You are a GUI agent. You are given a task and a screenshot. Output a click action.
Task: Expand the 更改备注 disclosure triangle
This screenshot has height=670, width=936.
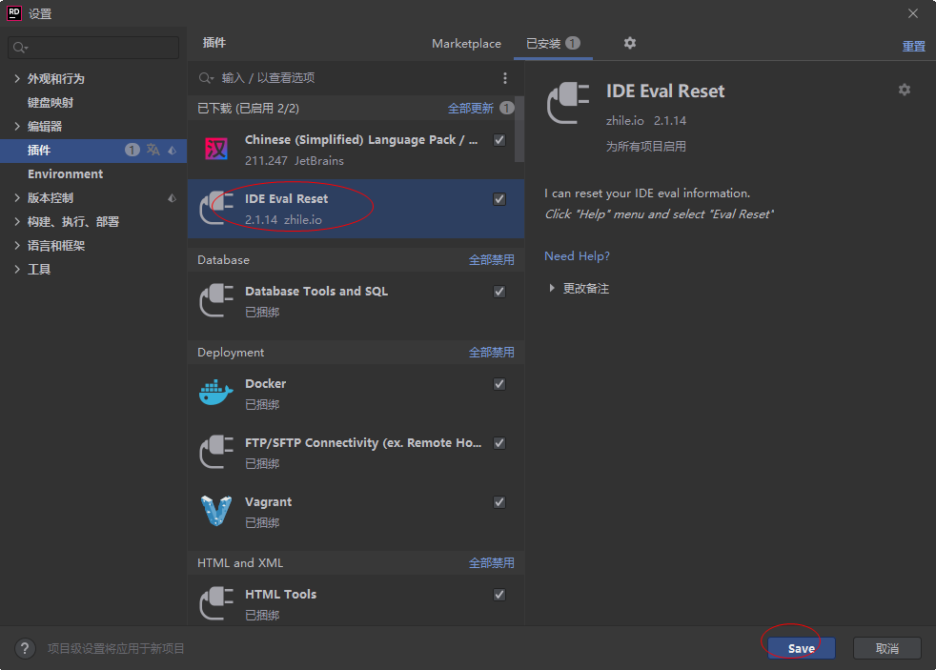point(552,288)
